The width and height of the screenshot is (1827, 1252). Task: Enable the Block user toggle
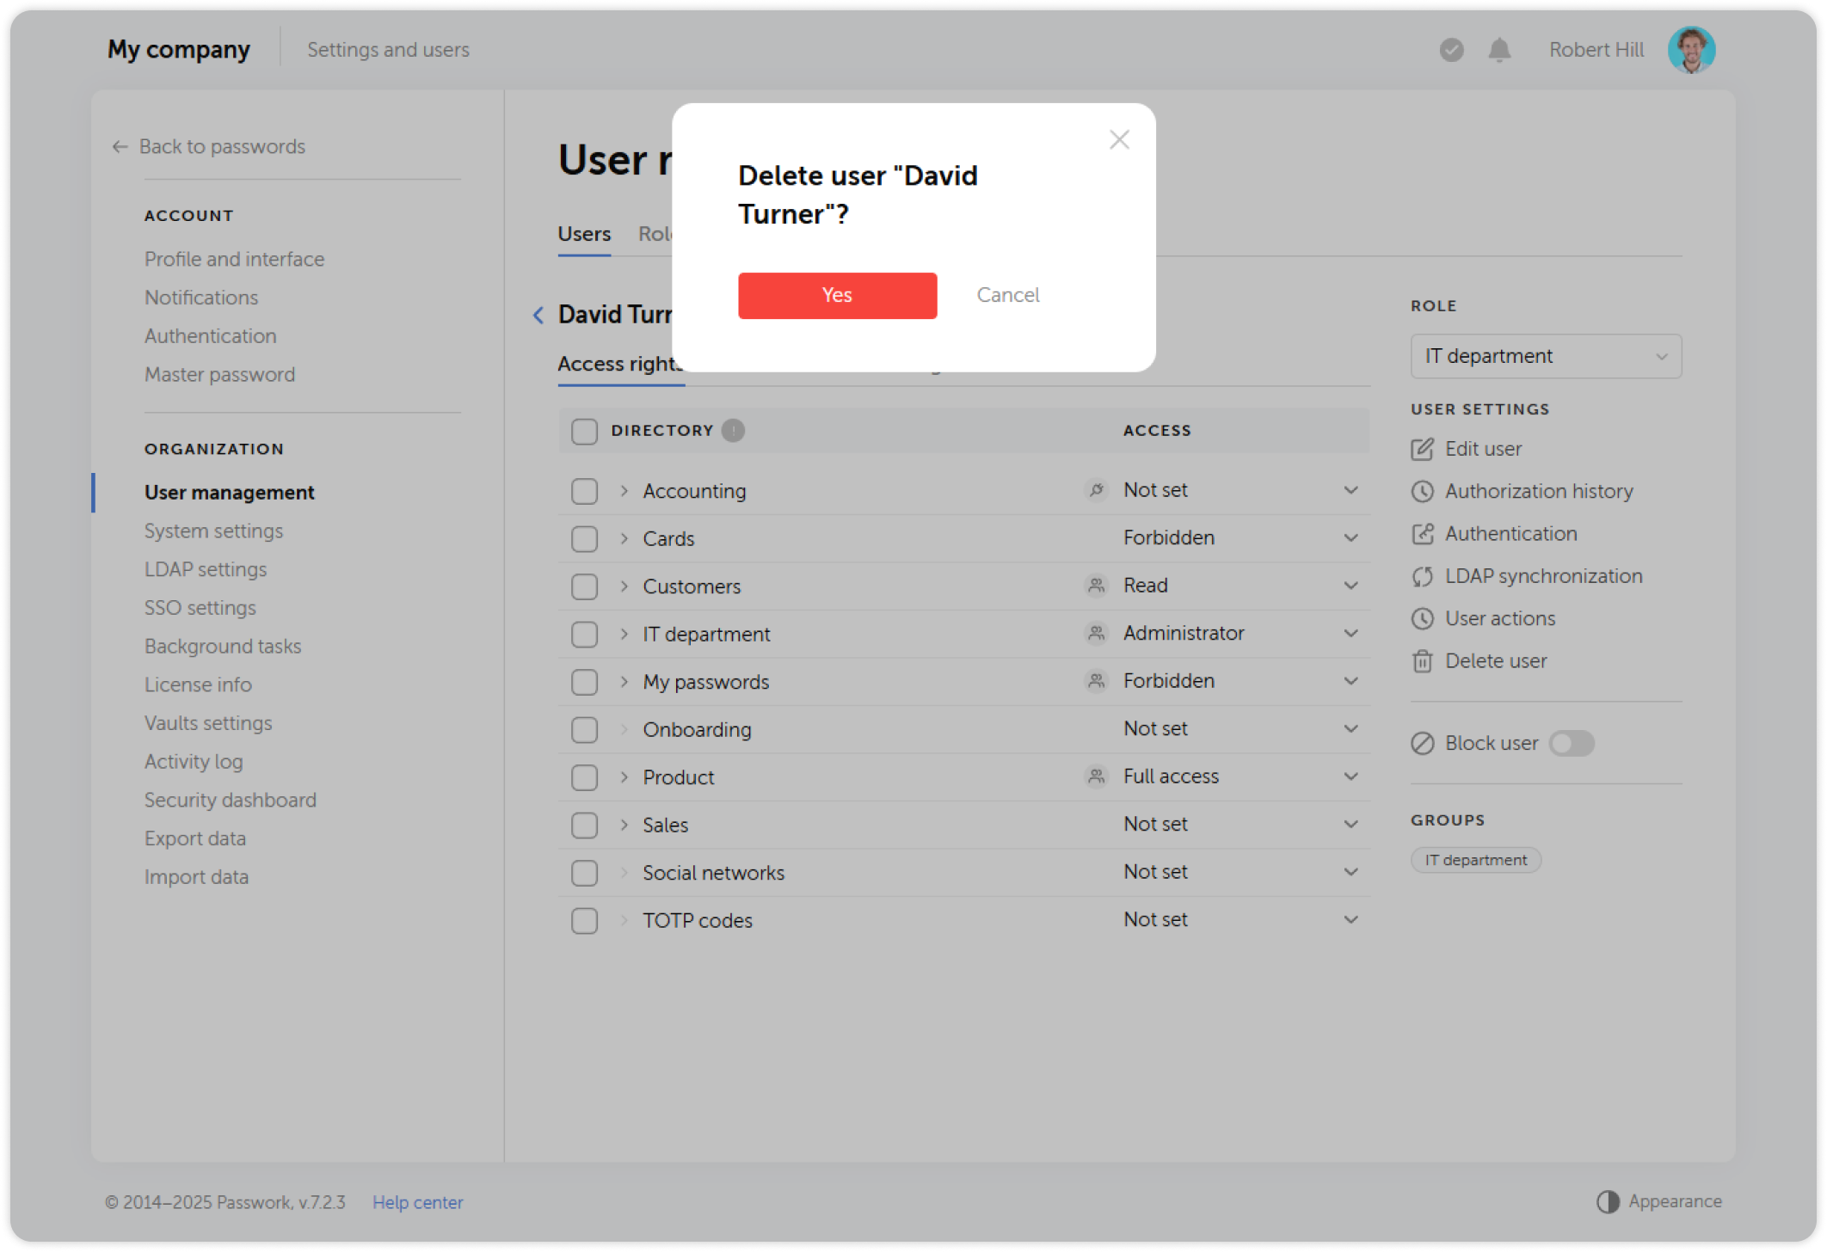(1572, 743)
